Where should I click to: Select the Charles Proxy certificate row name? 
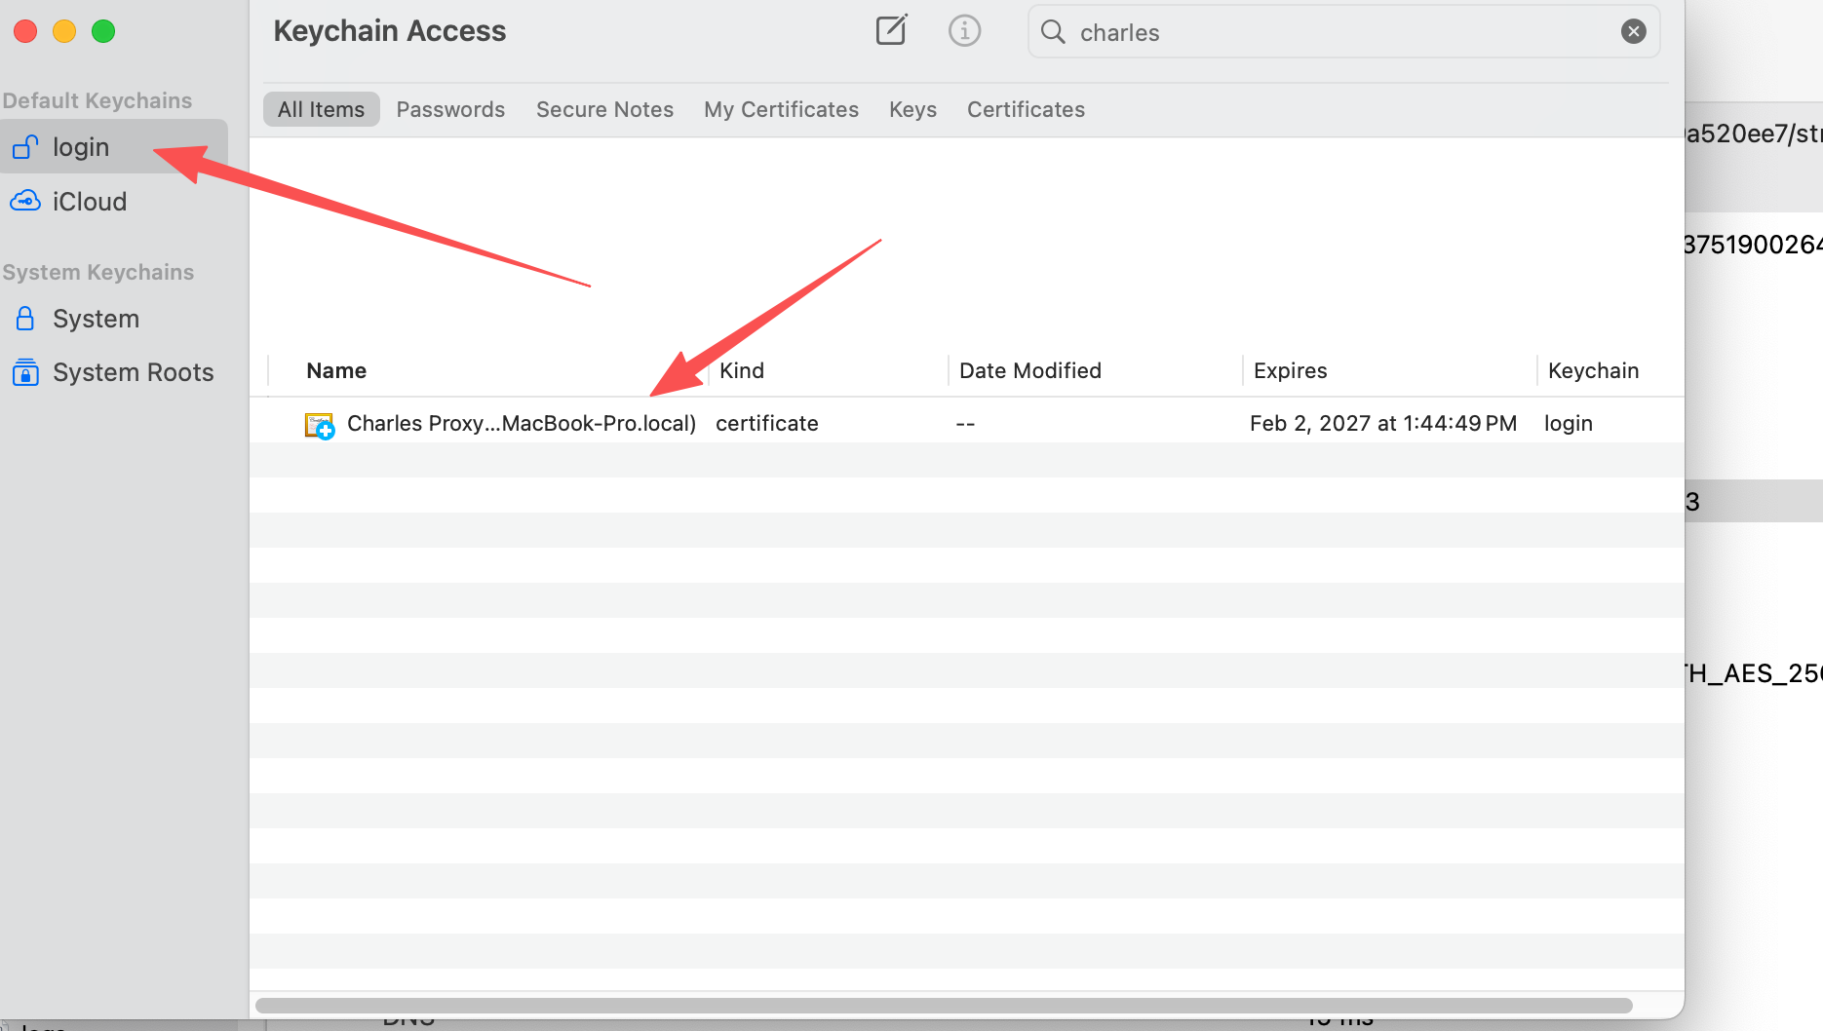pos(522,423)
